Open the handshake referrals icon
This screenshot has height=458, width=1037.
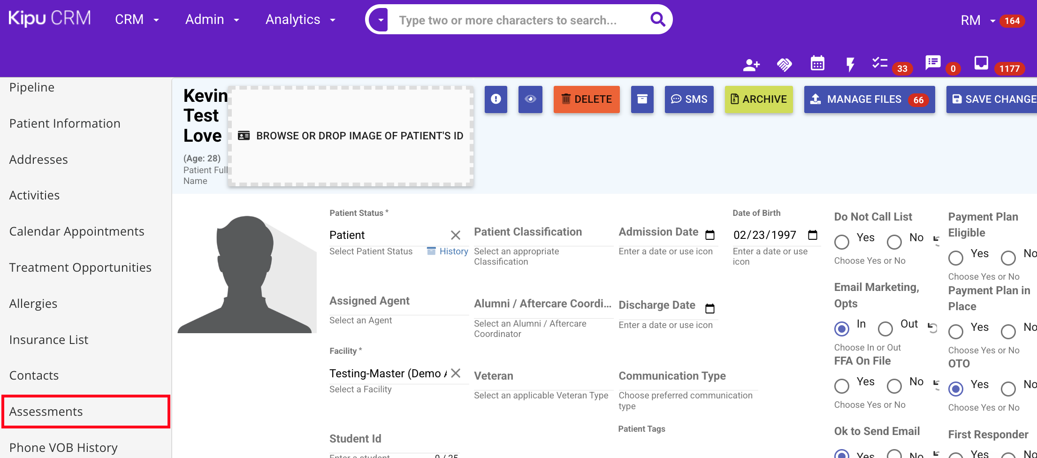[784, 65]
